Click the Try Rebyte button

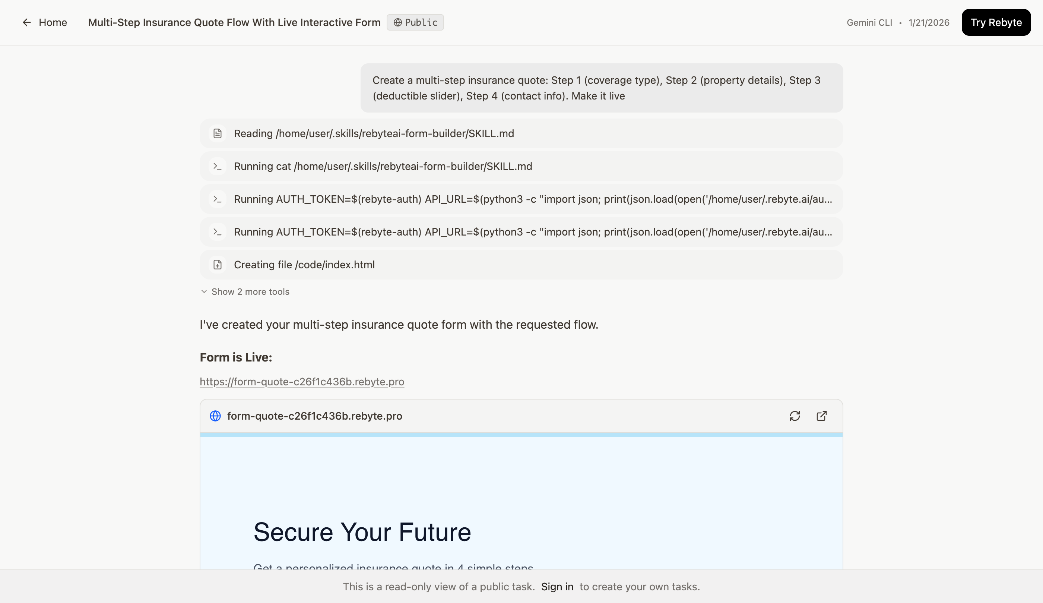pyautogui.click(x=996, y=22)
